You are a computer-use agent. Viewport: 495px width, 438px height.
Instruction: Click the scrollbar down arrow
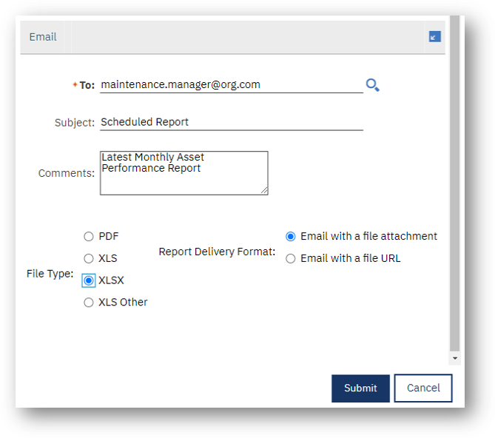(454, 358)
